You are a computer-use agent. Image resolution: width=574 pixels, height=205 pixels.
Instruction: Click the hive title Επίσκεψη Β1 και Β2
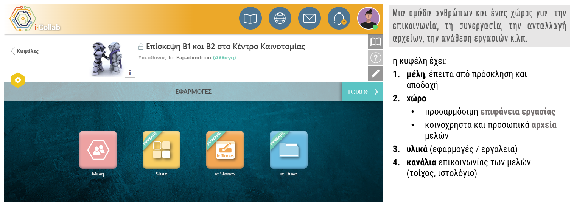pos(226,47)
